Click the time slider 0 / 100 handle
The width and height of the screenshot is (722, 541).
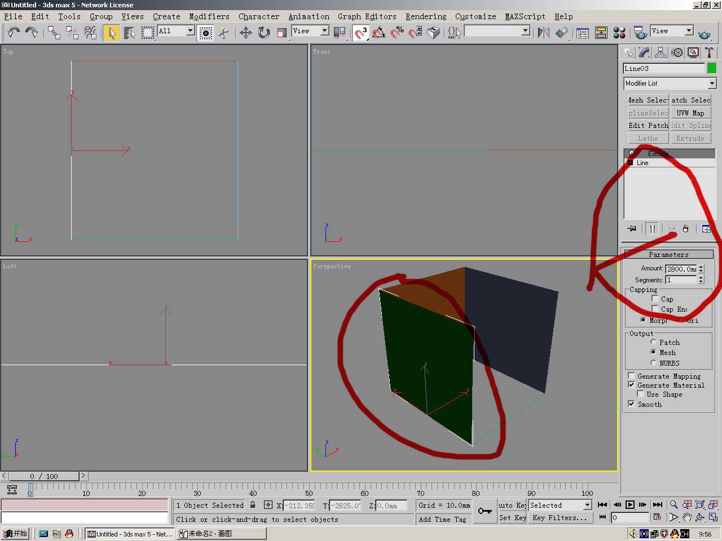44,476
